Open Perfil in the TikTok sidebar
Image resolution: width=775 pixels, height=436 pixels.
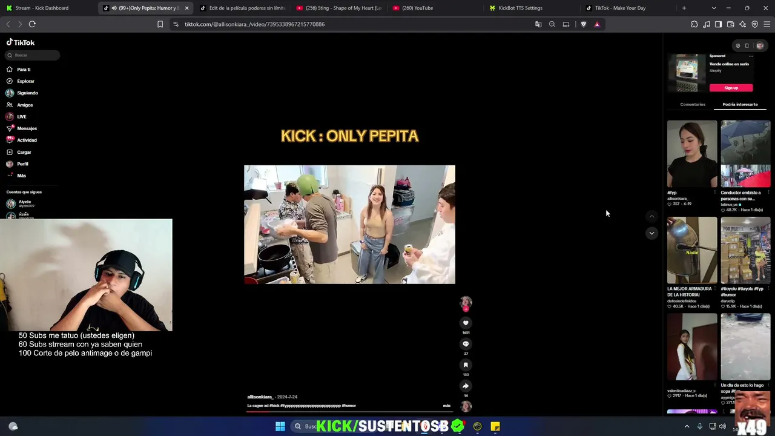(18, 163)
